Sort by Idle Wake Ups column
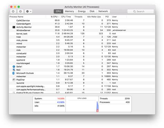164x128 pixels. [94, 17]
